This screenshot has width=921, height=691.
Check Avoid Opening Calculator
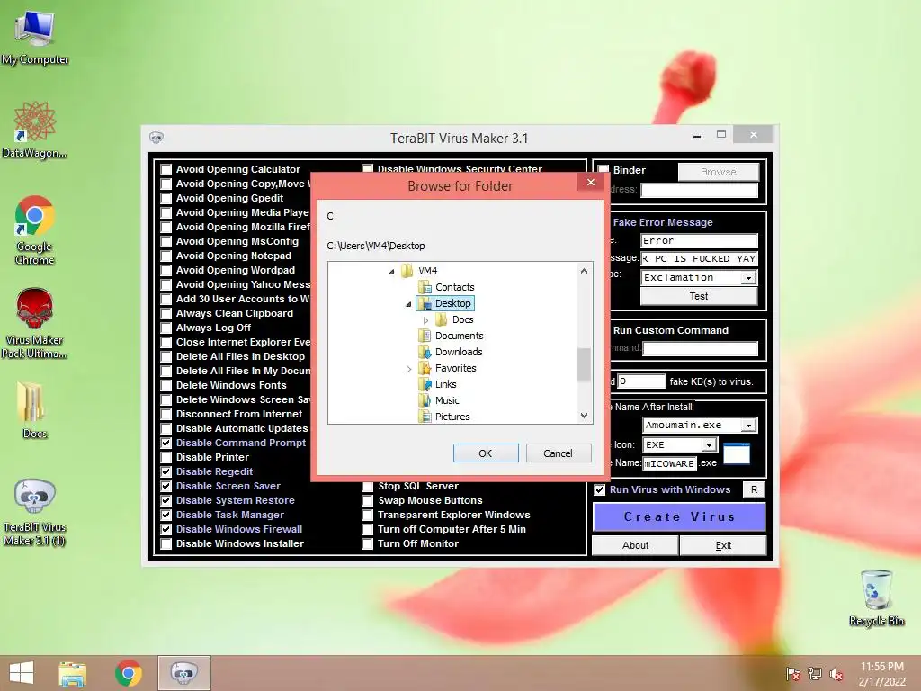(166, 170)
